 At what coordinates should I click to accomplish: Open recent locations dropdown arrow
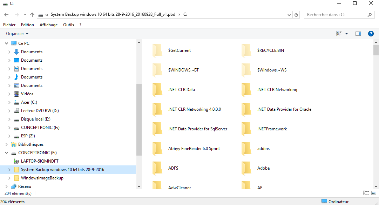(25, 15)
